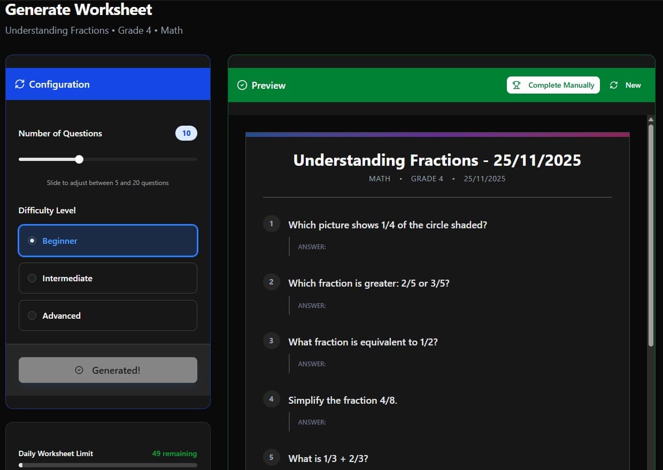The width and height of the screenshot is (663, 470).
Task: Click the question 3 number badge
Action: 271,341
